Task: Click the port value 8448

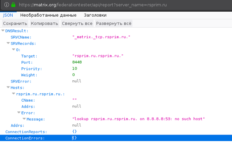Action: coord(77,62)
